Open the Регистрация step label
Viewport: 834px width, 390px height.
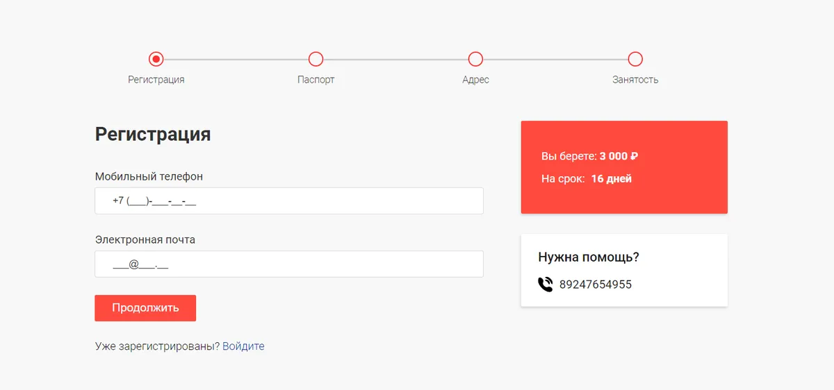tap(156, 80)
